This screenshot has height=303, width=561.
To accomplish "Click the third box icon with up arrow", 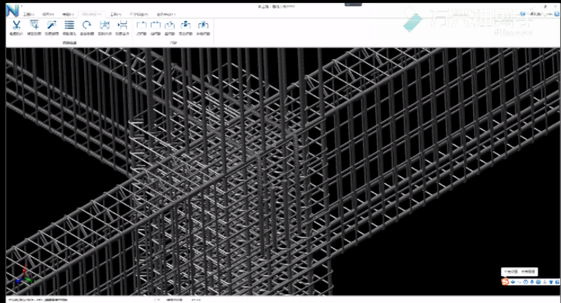I will (x=170, y=25).
